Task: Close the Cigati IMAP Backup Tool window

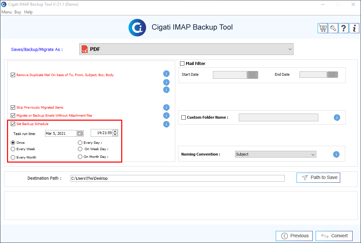Action: tap(353, 4)
